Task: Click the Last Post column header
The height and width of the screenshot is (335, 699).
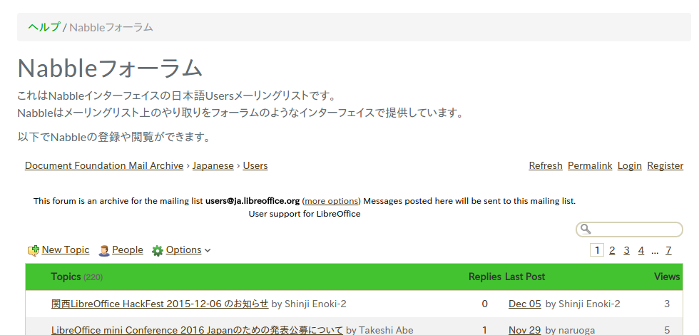Action: (525, 277)
